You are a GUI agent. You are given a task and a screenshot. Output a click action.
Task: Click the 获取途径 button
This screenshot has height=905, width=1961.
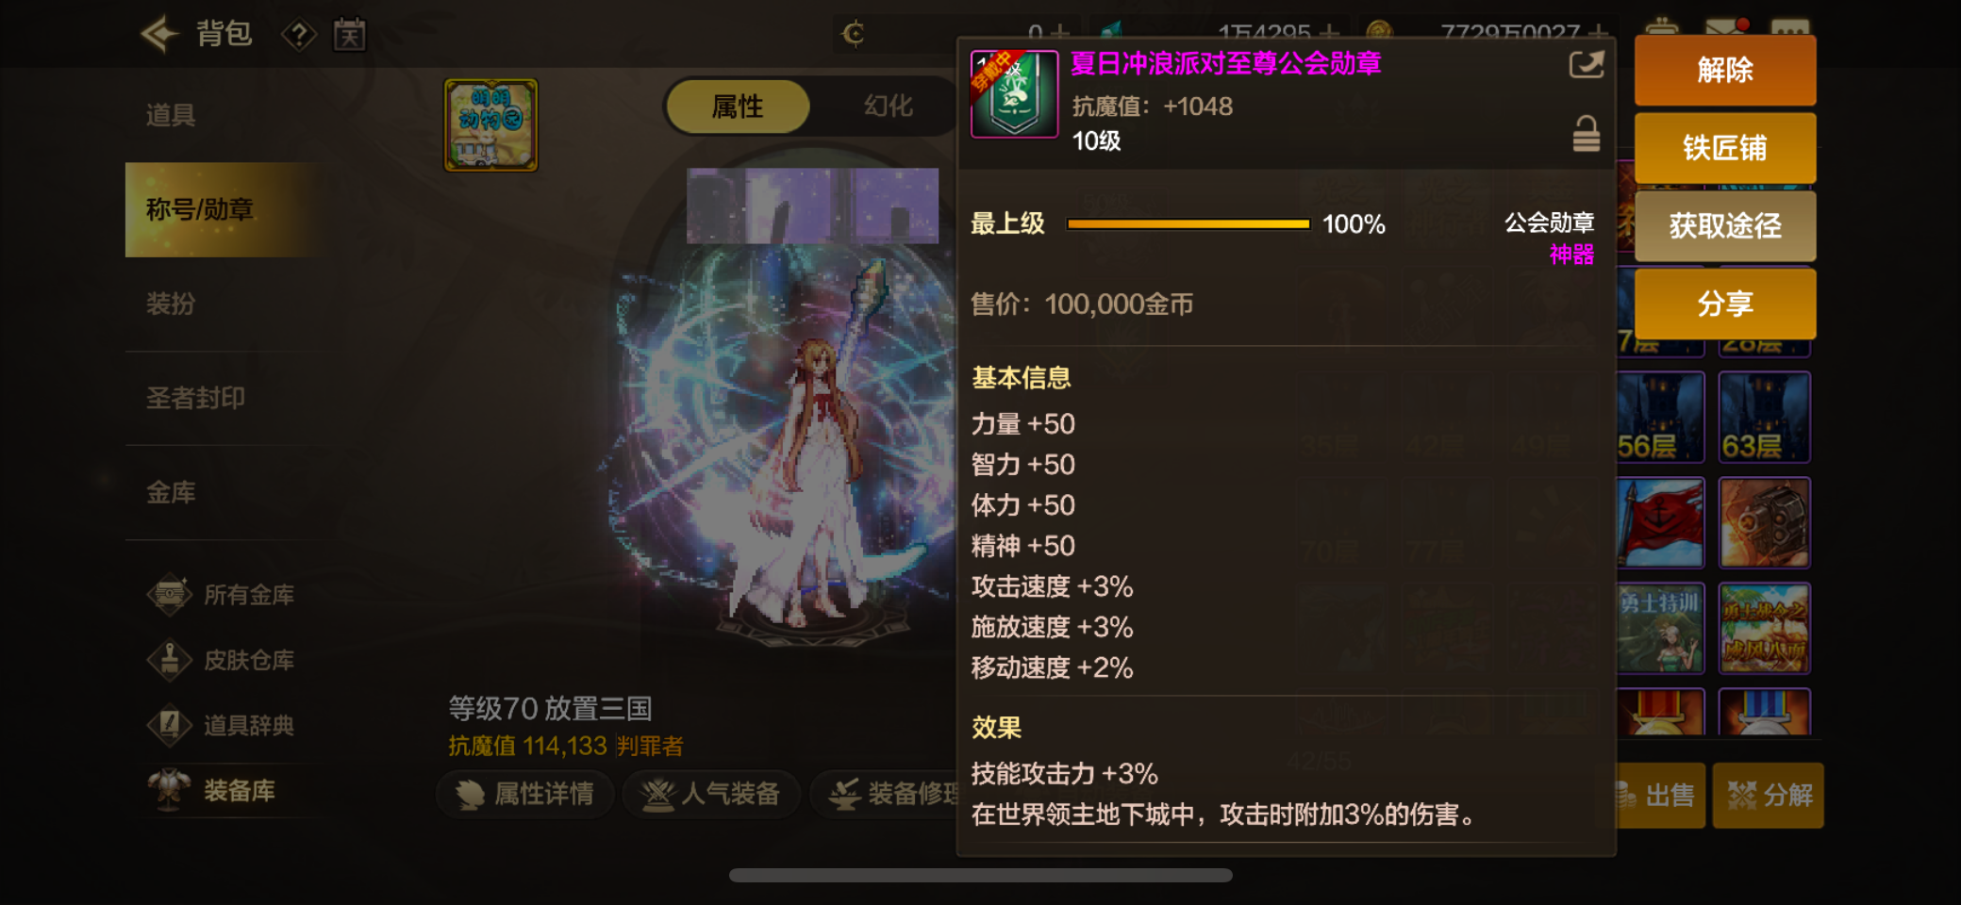point(1724,226)
